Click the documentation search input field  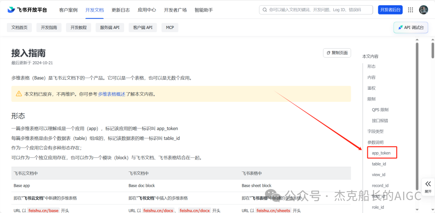pyautogui.click(x=316, y=10)
